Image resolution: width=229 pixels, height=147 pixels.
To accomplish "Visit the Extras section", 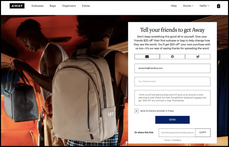I will (86, 6).
